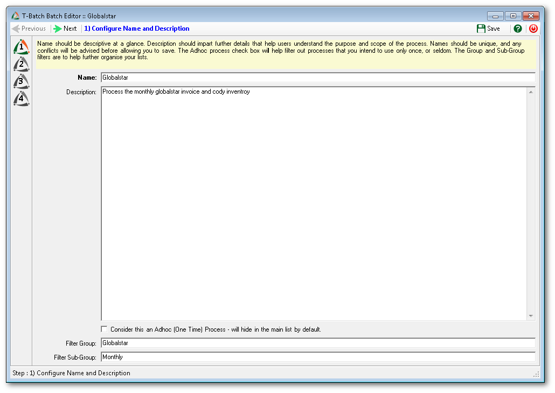This screenshot has height=393, width=555.
Task: Open help via green question mark icon
Action: point(517,29)
